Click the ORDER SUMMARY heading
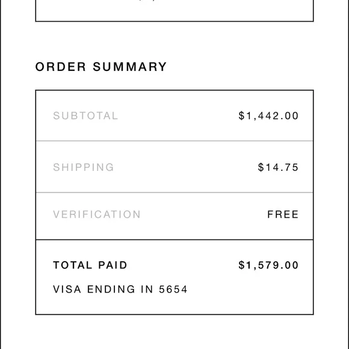 (x=101, y=67)
